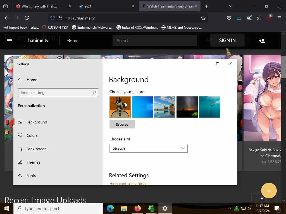Show hidden system tray icons
Image resolution: width=286 pixels, height=214 pixels.
click(230, 208)
